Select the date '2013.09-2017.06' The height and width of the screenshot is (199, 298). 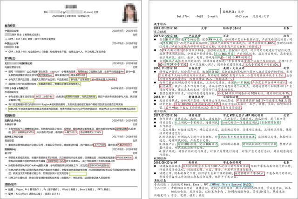click(x=166, y=28)
